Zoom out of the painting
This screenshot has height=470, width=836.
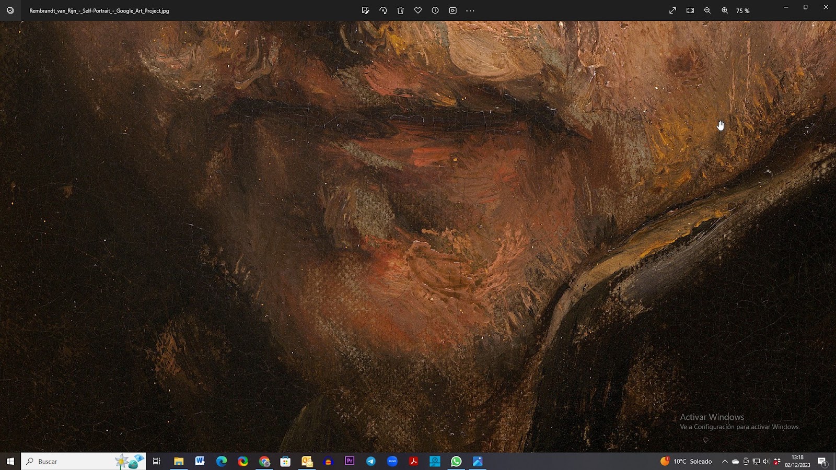(707, 10)
